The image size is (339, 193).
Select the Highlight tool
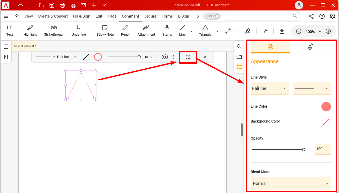(30, 31)
